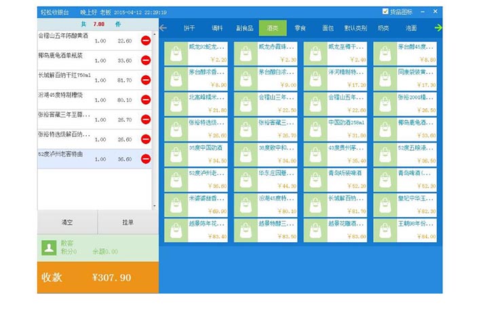Screen dimensions: 481x320
Task: Select cart row 椰岛鹿龟酒单瓶装
Action: coord(94,60)
